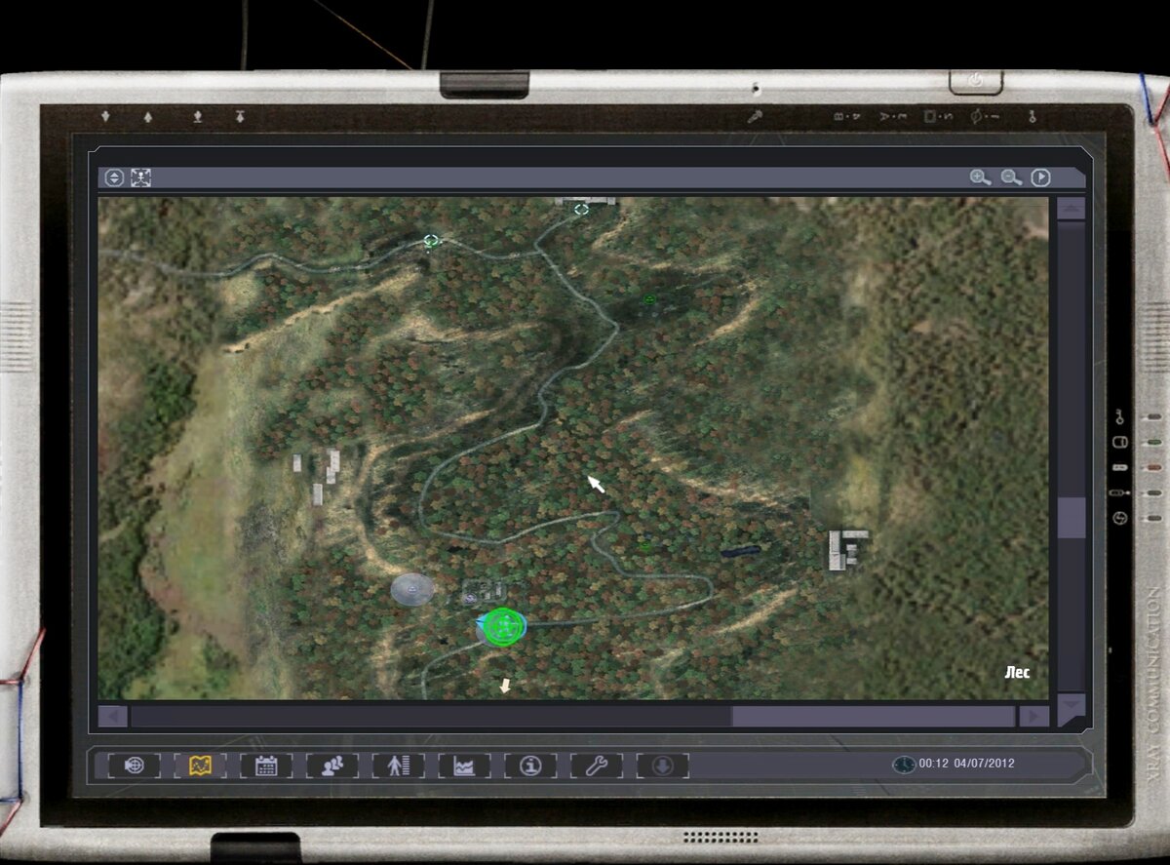Open the statistics chart tab
The width and height of the screenshot is (1170, 865).
click(464, 766)
